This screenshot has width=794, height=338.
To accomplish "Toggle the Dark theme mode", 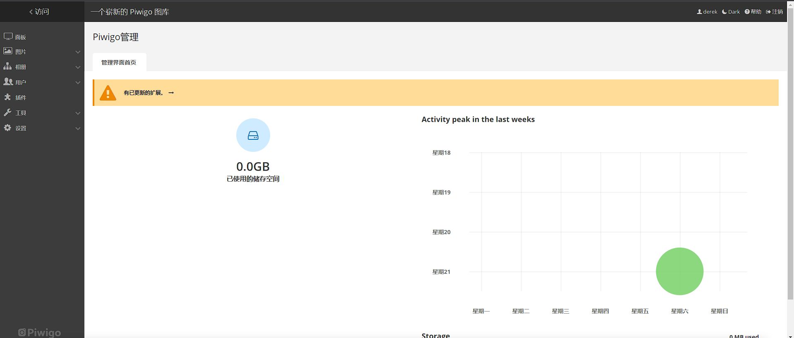I will 731,12.
